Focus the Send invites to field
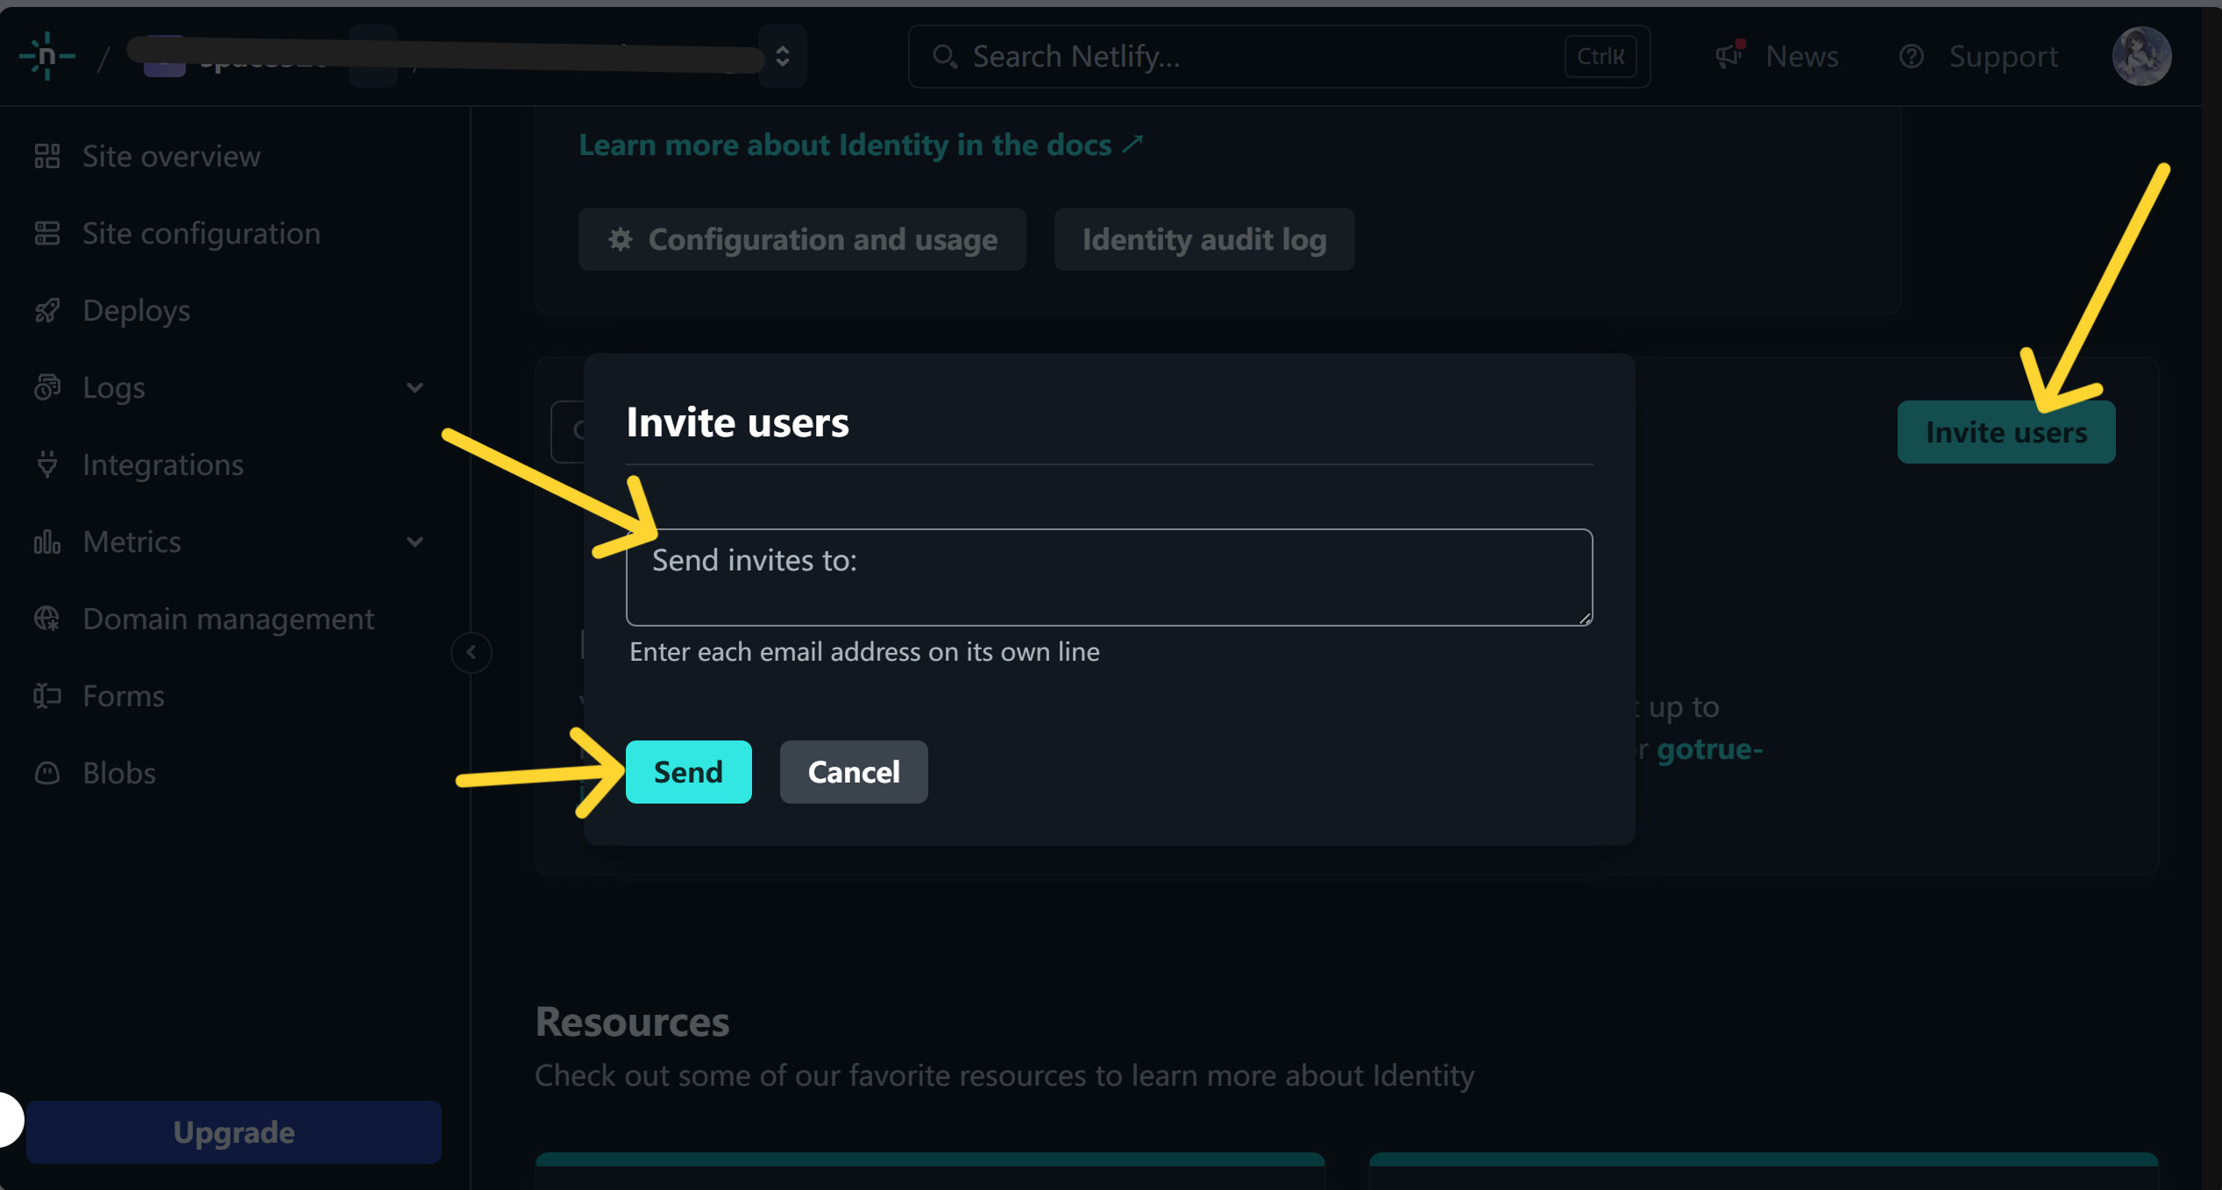 (1109, 577)
